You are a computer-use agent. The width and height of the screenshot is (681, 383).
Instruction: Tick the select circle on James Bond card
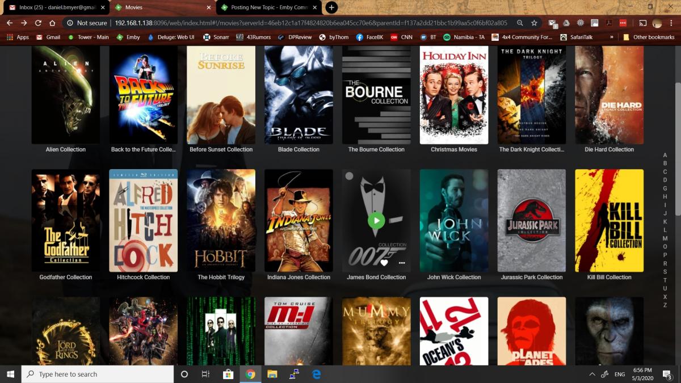(x=350, y=176)
